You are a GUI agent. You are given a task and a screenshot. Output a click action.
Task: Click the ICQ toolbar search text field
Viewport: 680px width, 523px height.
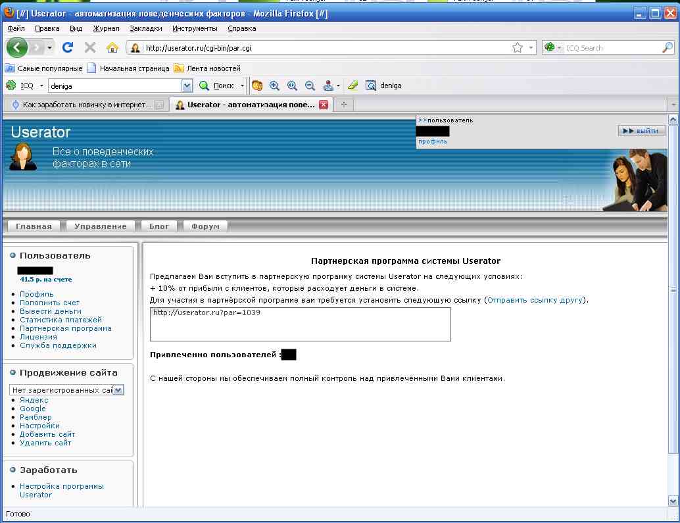(115, 86)
